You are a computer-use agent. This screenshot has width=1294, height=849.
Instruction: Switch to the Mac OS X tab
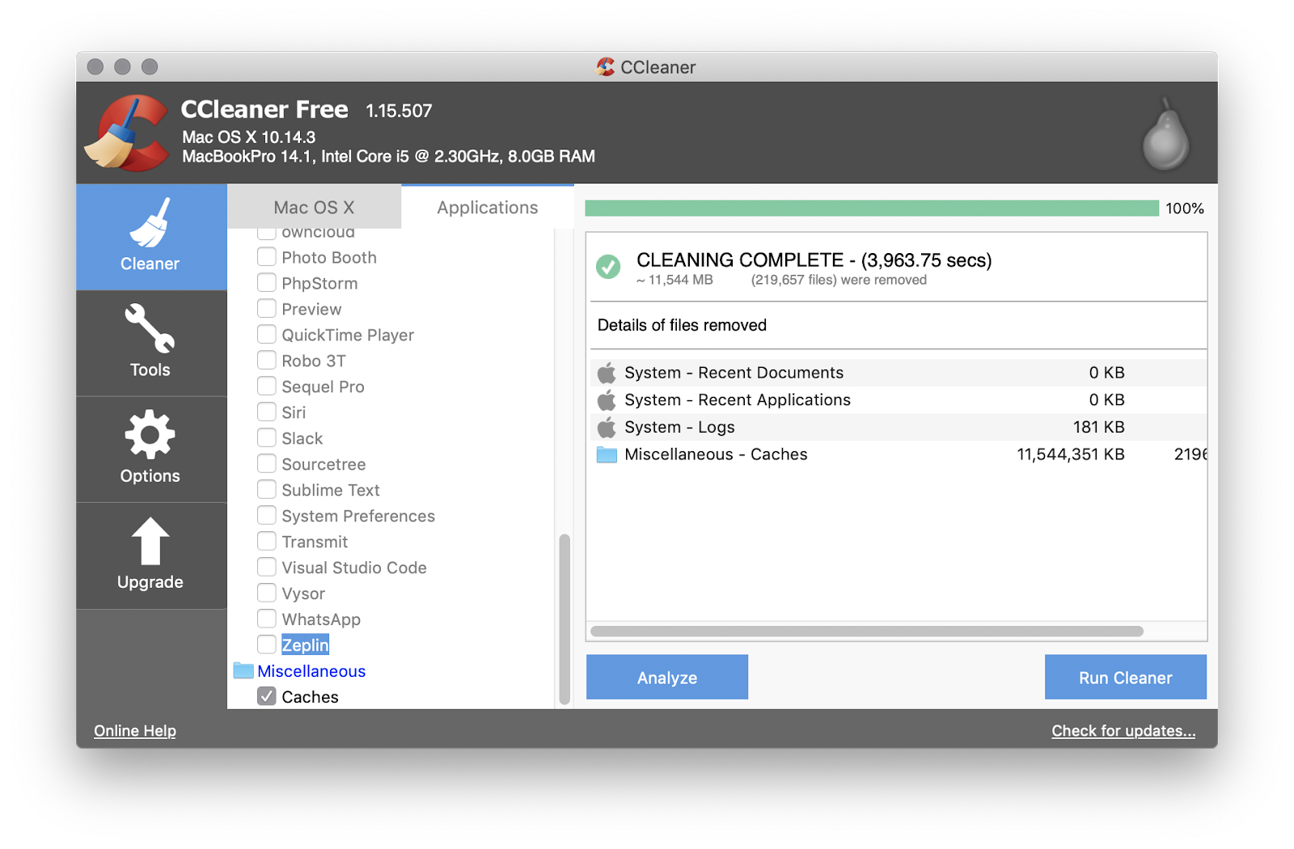(x=315, y=207)
